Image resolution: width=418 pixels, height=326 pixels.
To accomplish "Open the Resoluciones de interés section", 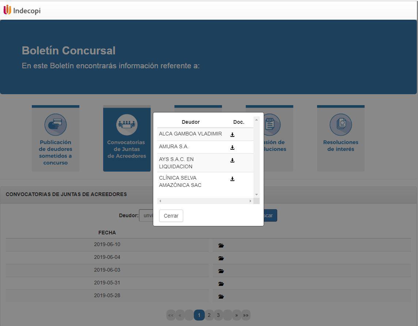I will tap(340, 139).
